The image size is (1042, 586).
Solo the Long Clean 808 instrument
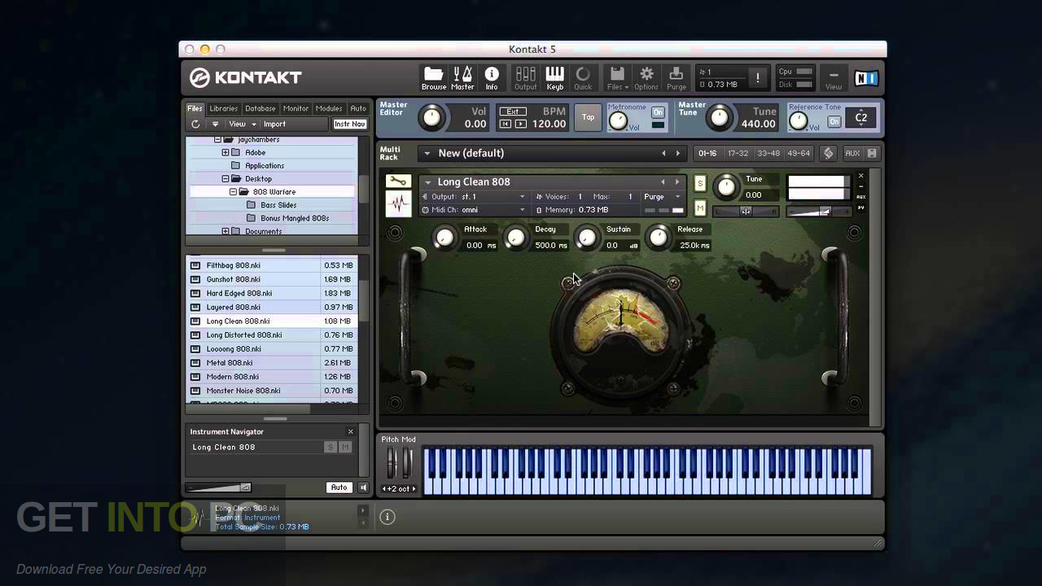coord(700,184)
